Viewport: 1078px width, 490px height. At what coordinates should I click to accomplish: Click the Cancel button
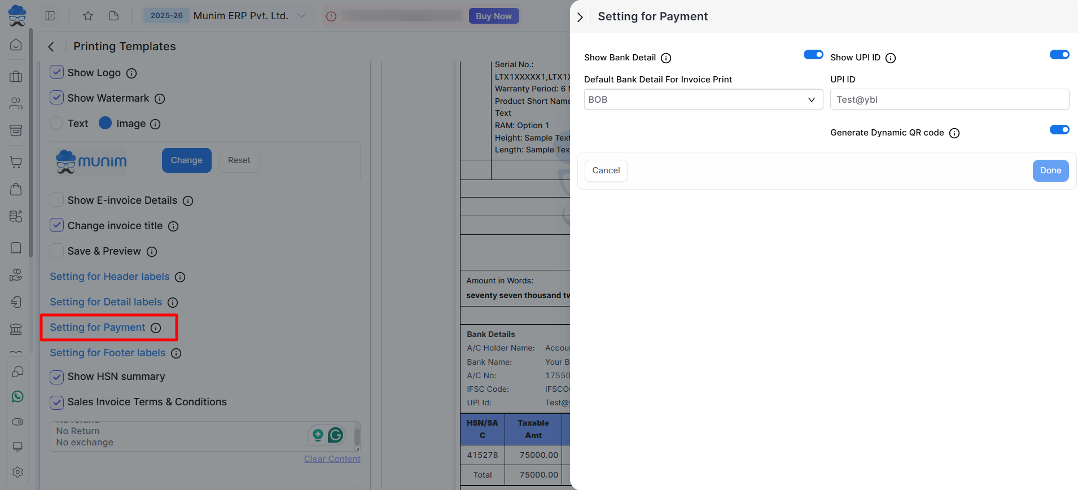click(606, 170)
